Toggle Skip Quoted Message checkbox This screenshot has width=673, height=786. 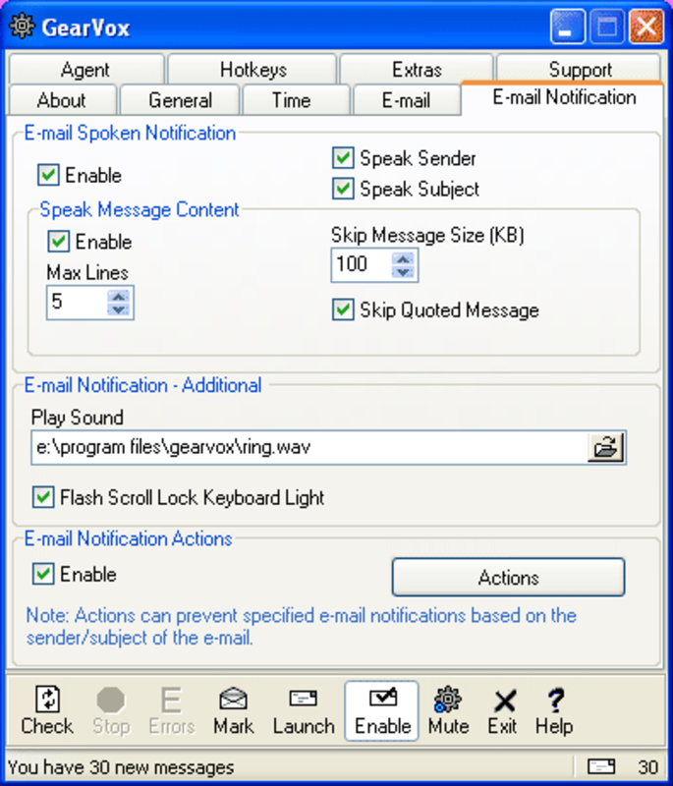coord(343,309)
